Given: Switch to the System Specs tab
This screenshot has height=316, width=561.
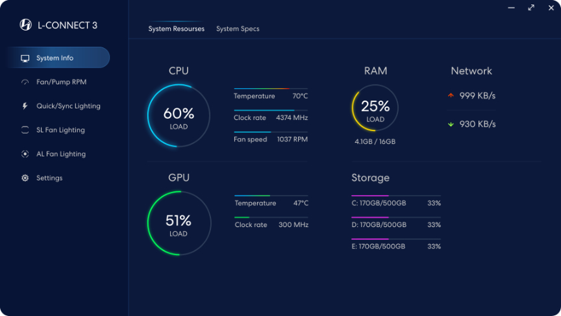Looking at the screenshot, I should point(238,29).
